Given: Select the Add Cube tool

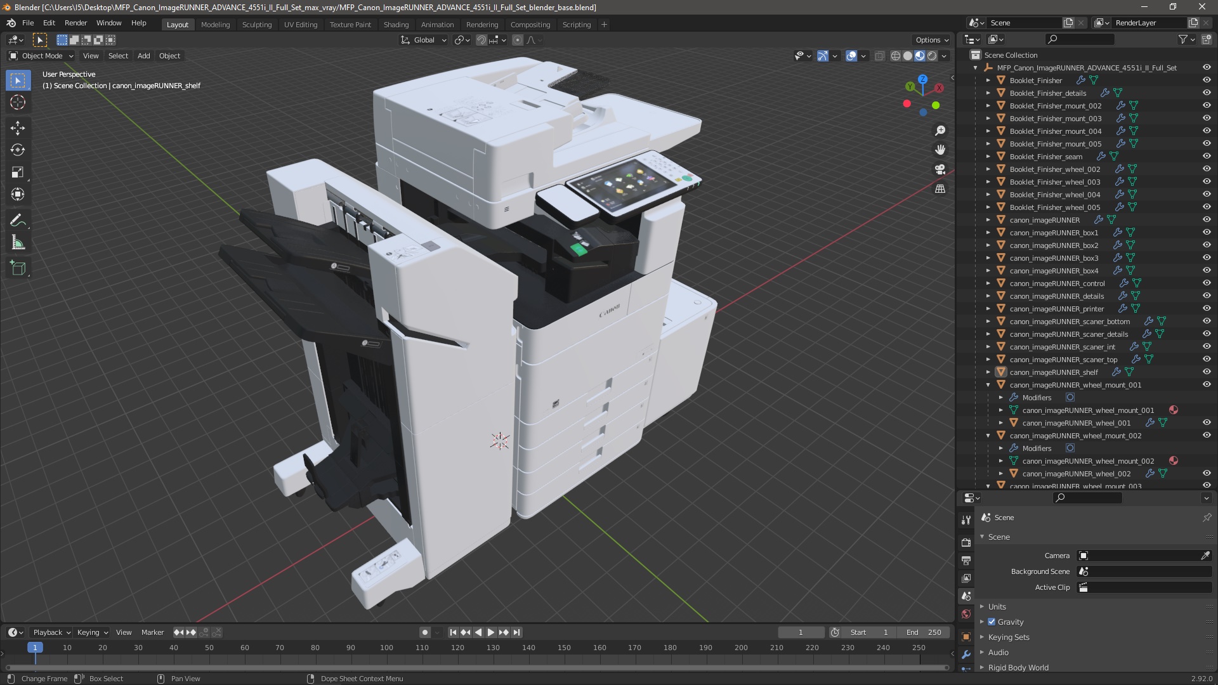Looking at the screenshot, I should 18,268.
